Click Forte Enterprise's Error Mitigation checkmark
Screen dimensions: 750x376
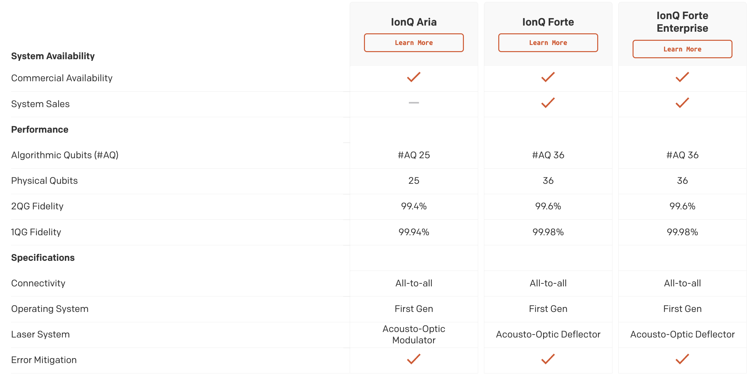[x=682, y=359]
